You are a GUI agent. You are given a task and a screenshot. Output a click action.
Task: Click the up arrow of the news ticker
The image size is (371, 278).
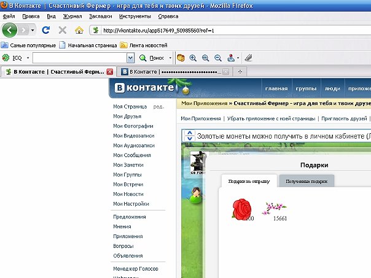pyautogui.click(x=190, y=133)
